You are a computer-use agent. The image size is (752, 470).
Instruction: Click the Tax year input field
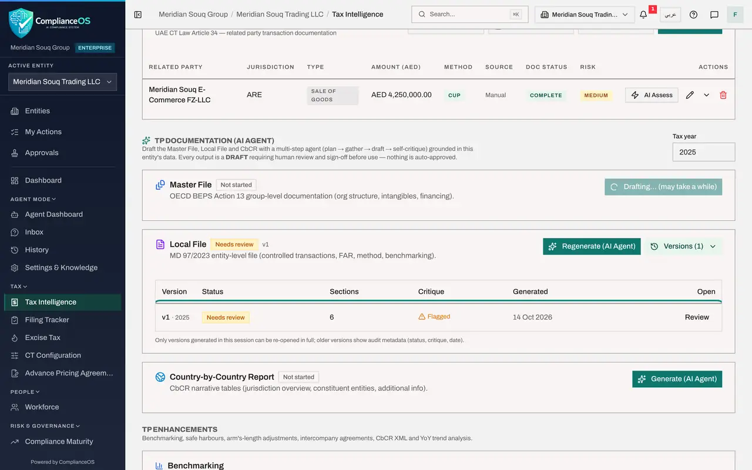(704, 152)
